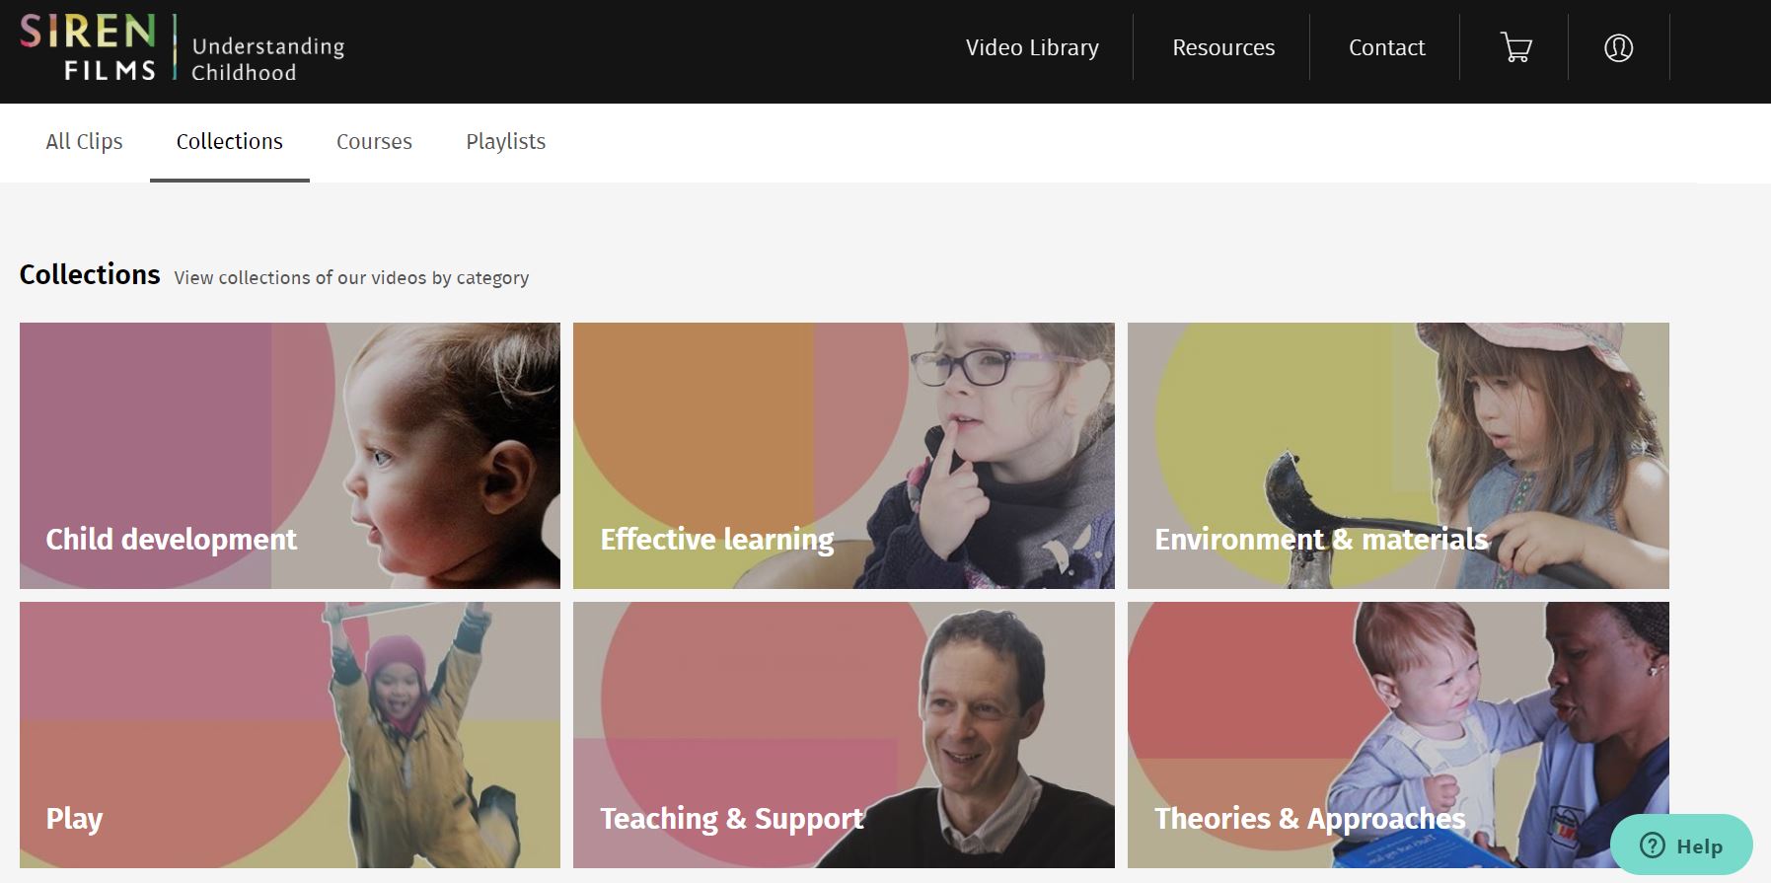Select the Collections tab
The image size is (1771, 883).
click(230, 141)
